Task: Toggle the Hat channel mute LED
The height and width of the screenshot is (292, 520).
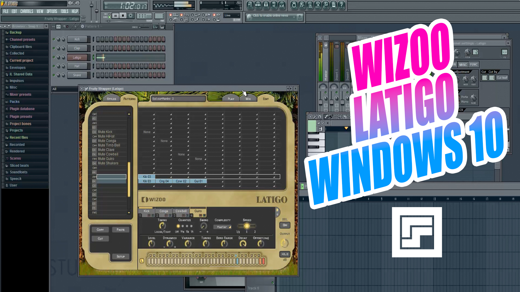Action: [x=54, y=66]
